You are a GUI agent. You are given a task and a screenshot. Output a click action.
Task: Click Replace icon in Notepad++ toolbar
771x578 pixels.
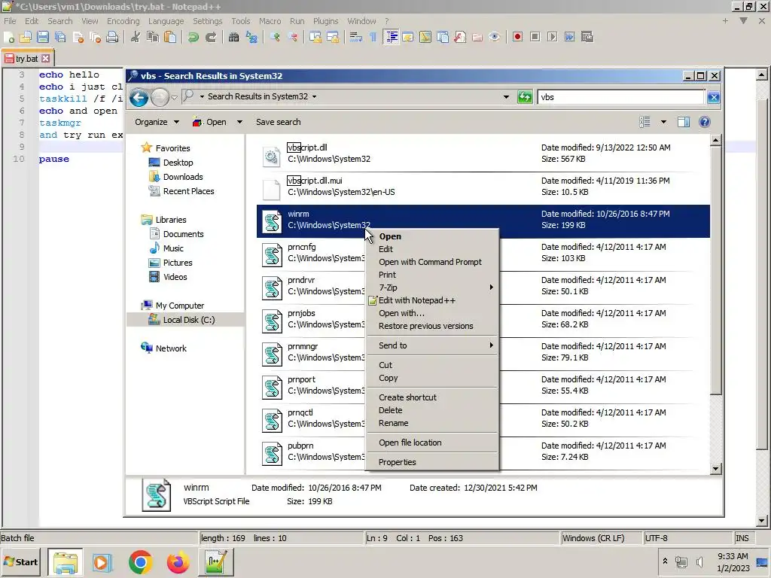click(x=251, y=38)
